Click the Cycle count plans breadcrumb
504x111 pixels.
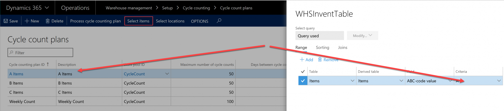236,8
